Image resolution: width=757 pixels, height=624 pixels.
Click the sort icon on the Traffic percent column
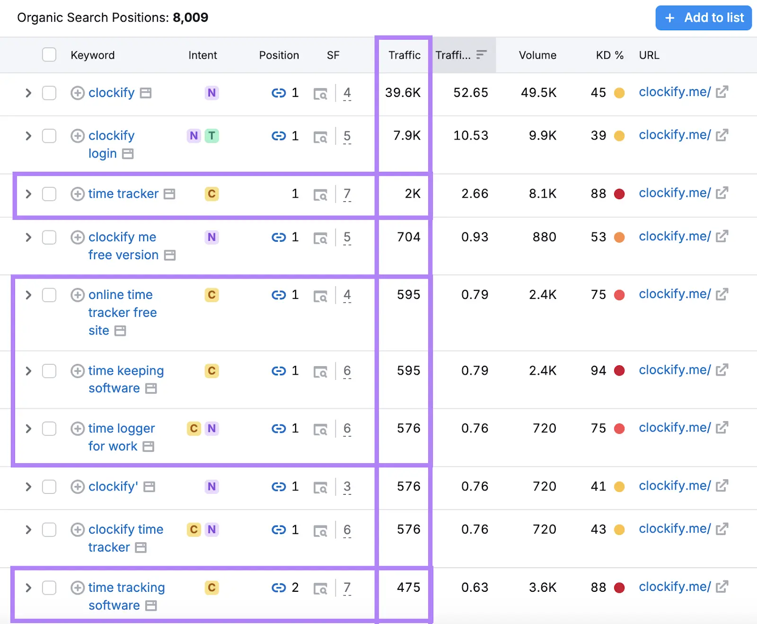tap(481, 55)
